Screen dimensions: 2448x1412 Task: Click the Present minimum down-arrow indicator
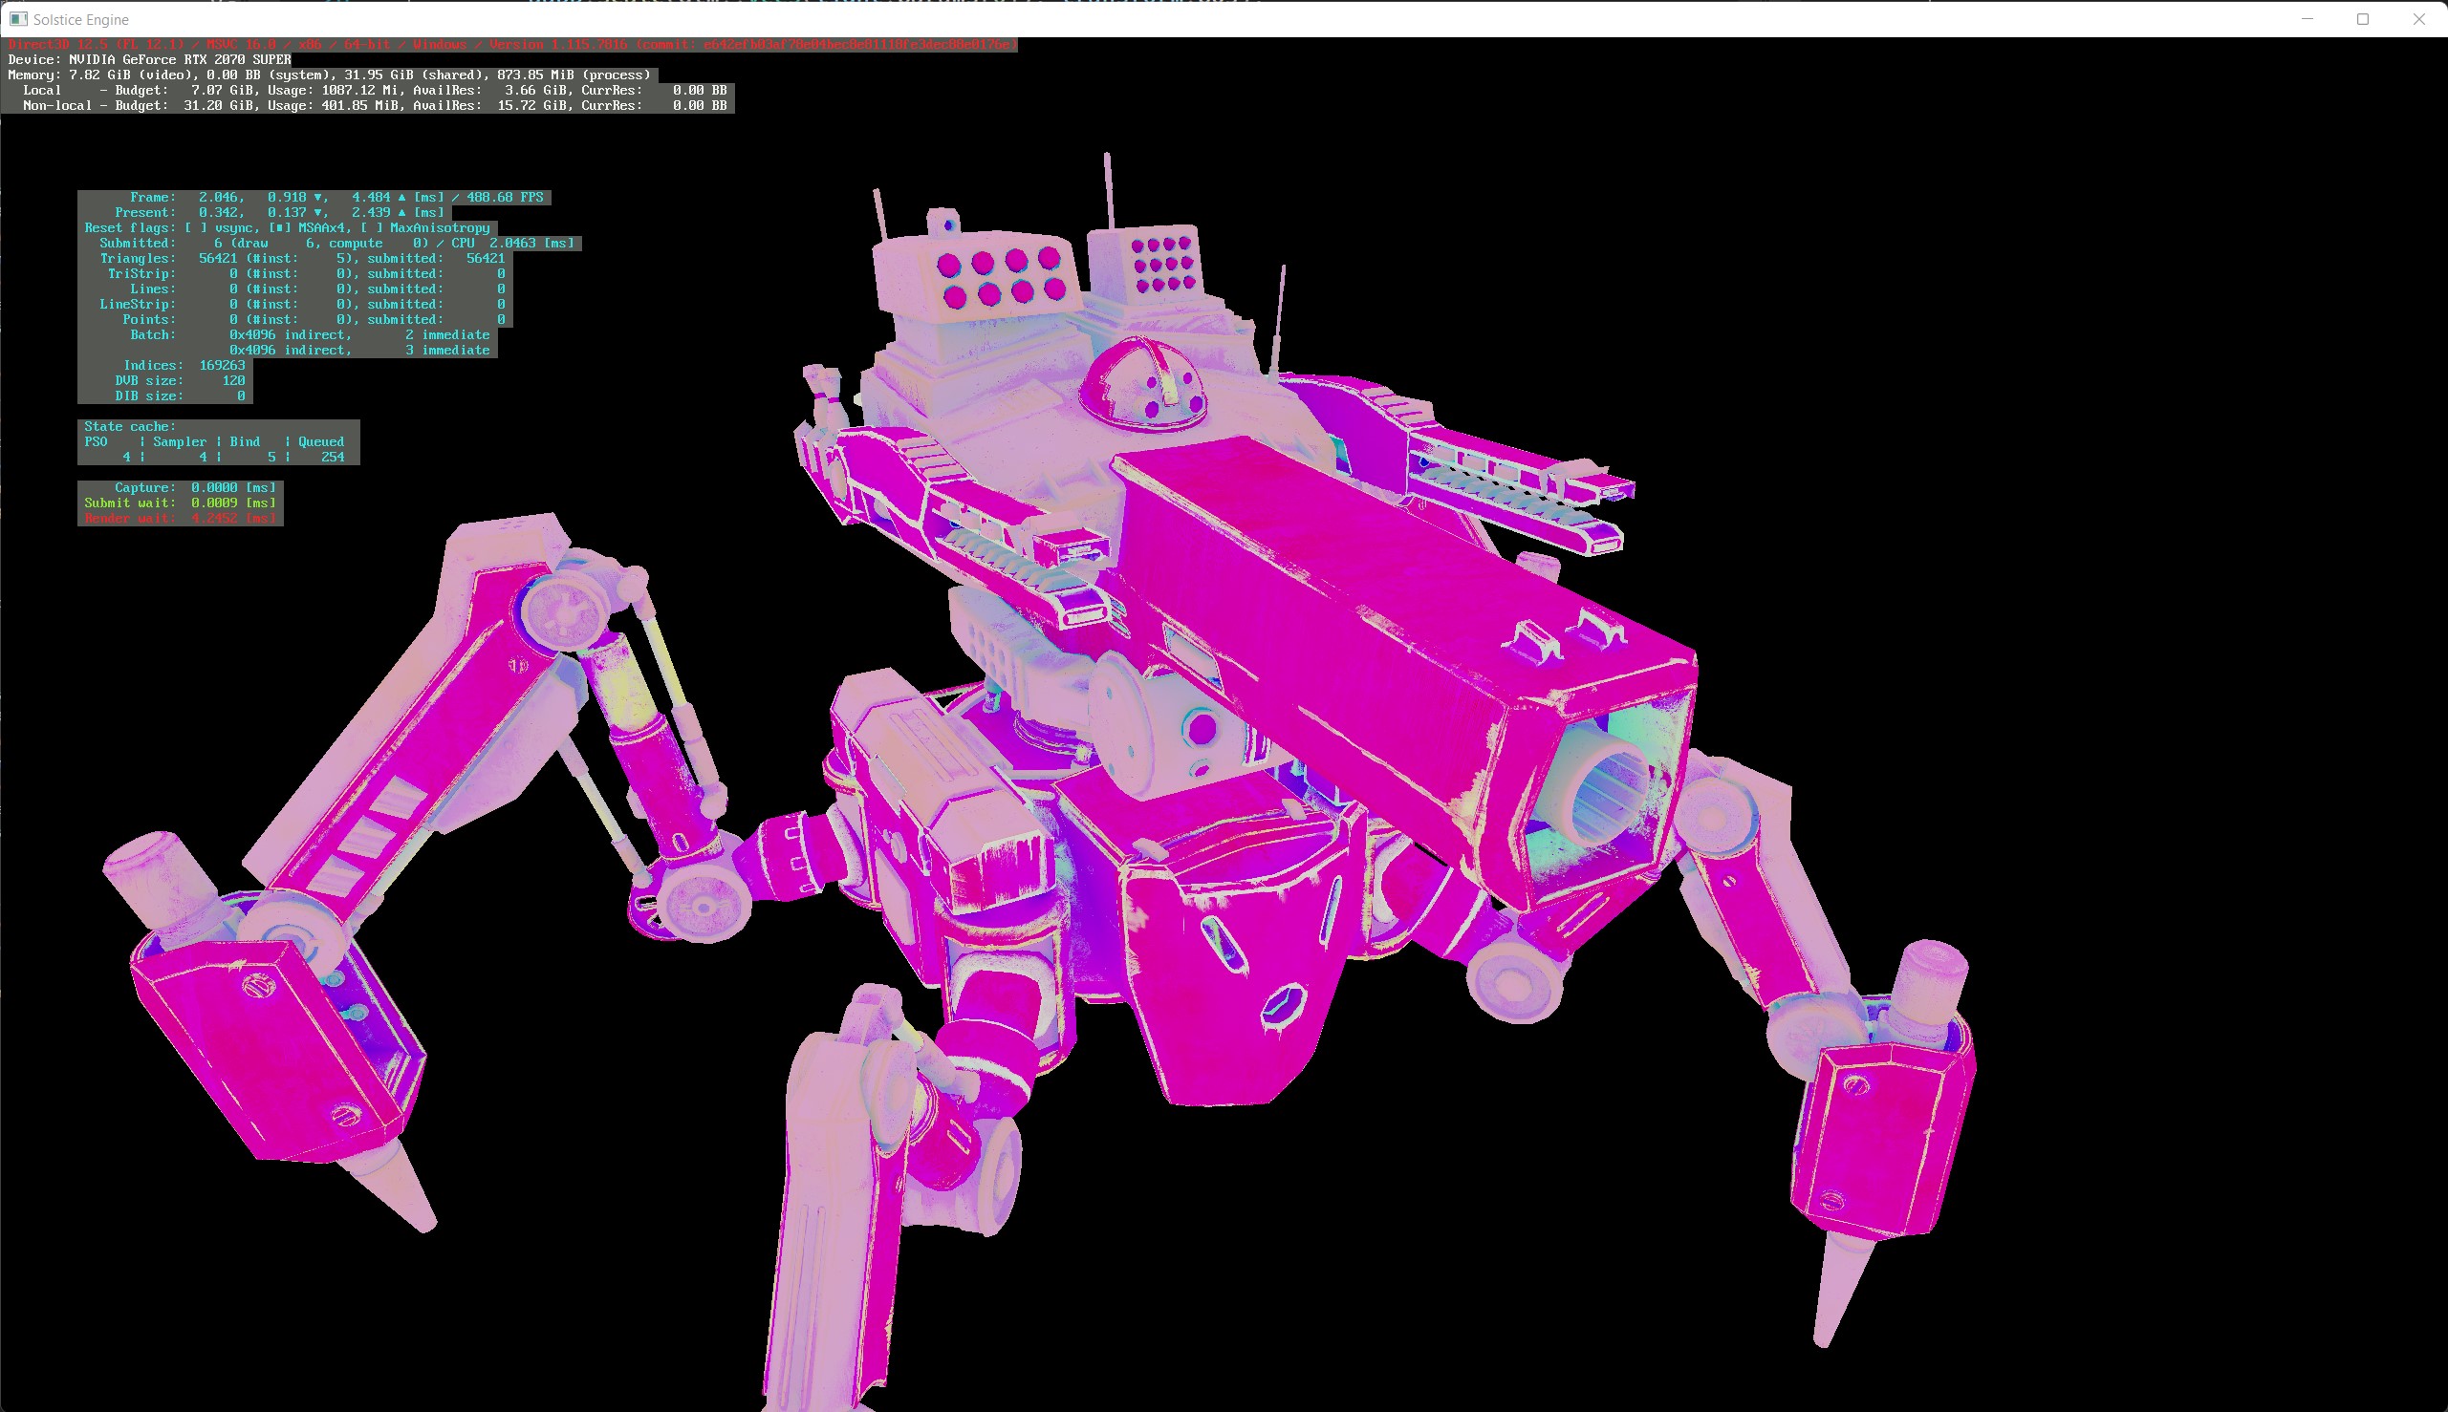[317, 212]
